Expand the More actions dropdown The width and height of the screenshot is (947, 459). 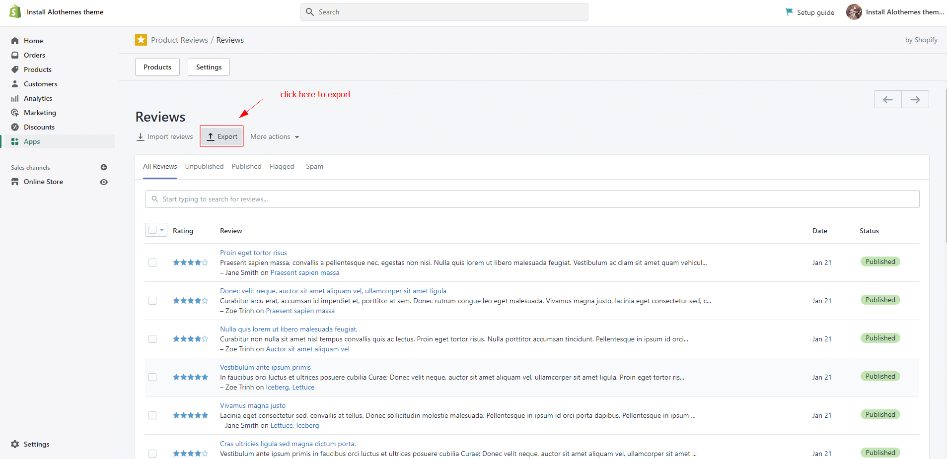pyautogui.click(x=275, y=136)
